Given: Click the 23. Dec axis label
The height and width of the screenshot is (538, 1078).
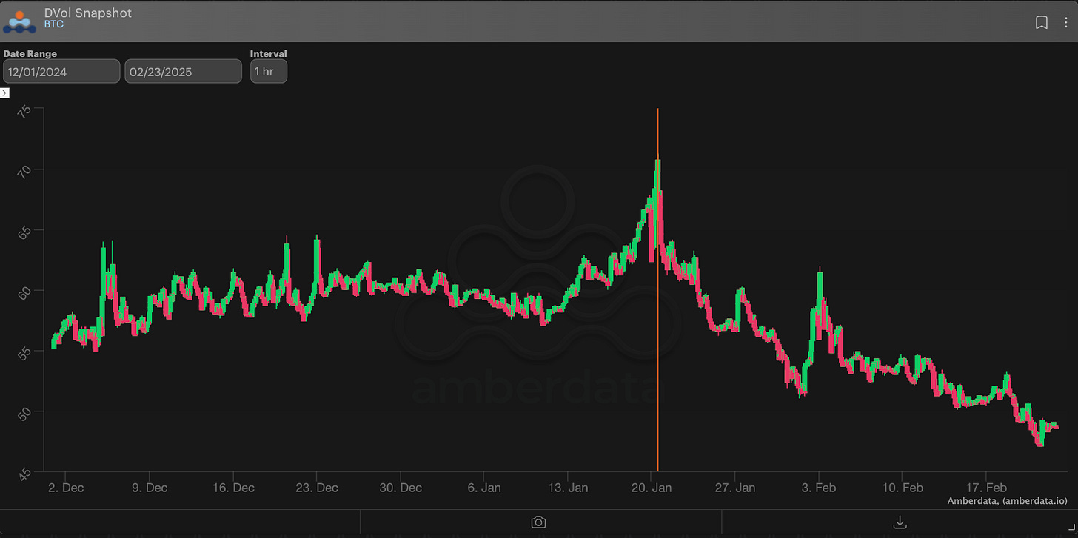Looking at the screenshot, I should point(317,488).
